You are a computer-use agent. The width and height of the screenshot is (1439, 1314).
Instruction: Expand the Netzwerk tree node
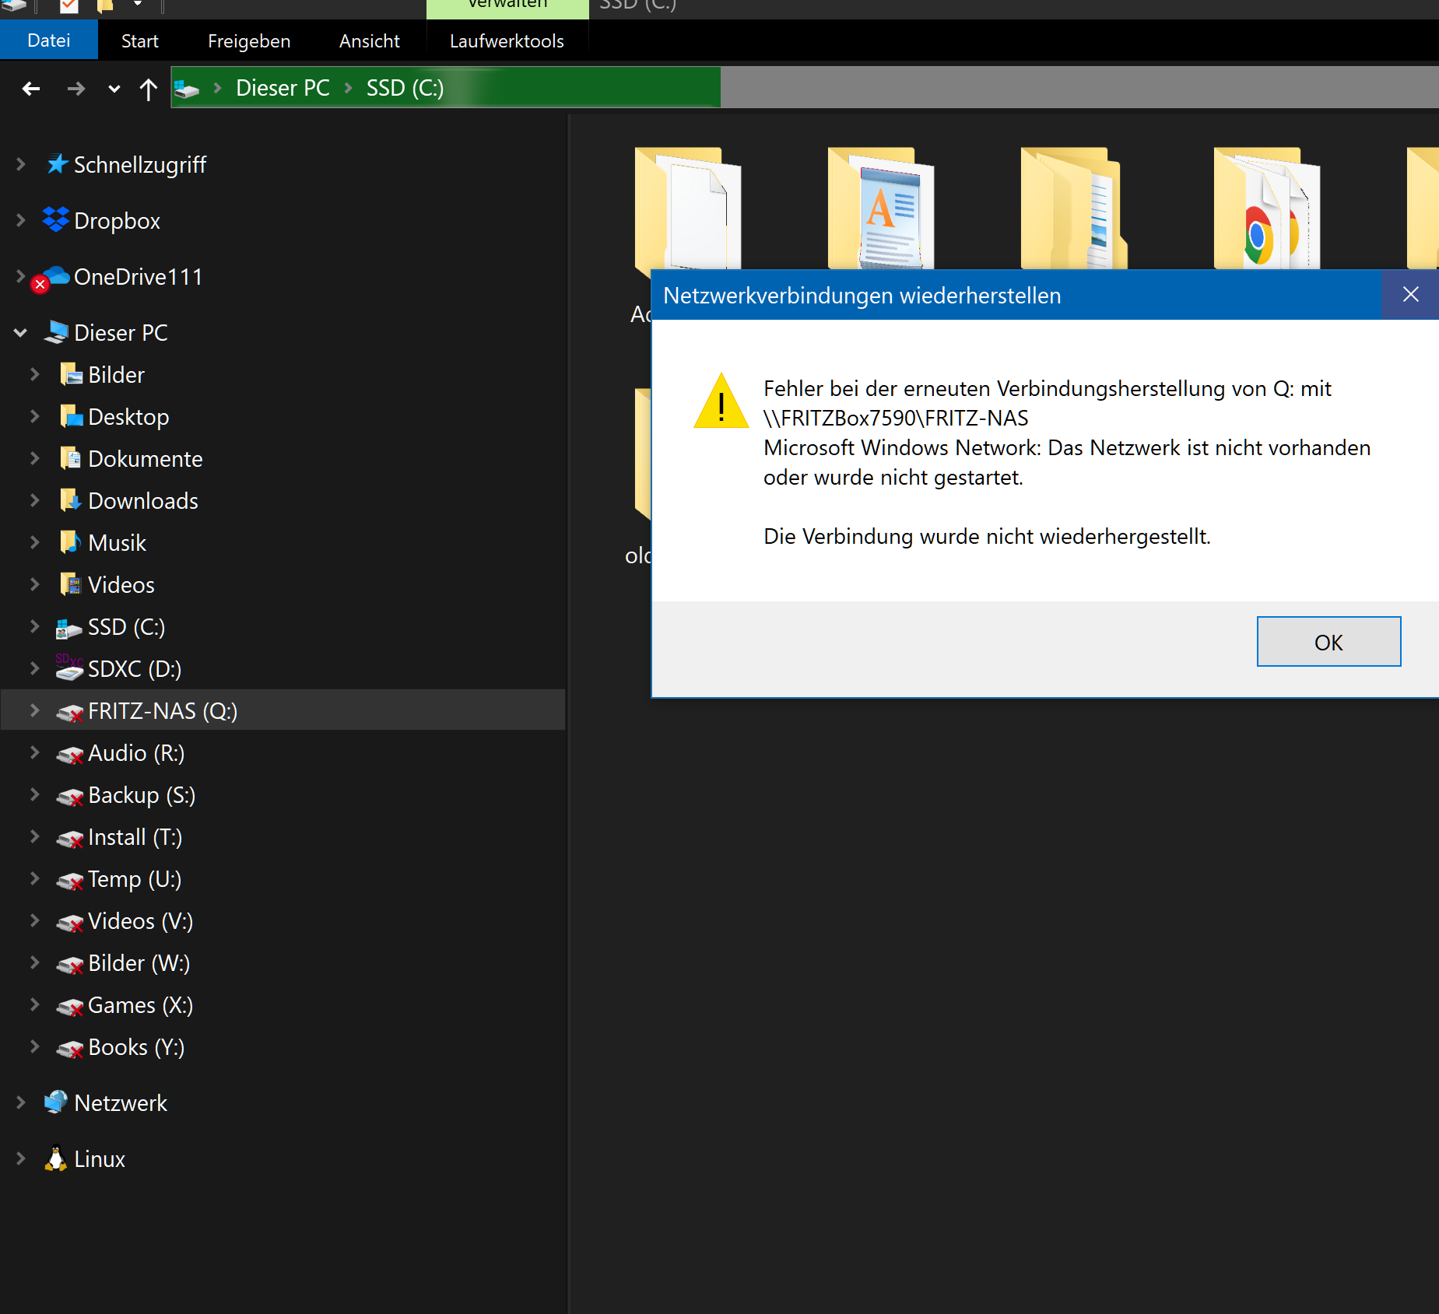[x=21, y=1102]
